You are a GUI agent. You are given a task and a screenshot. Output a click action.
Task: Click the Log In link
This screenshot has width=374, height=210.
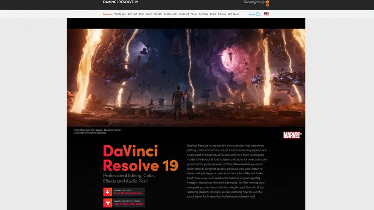252,14
